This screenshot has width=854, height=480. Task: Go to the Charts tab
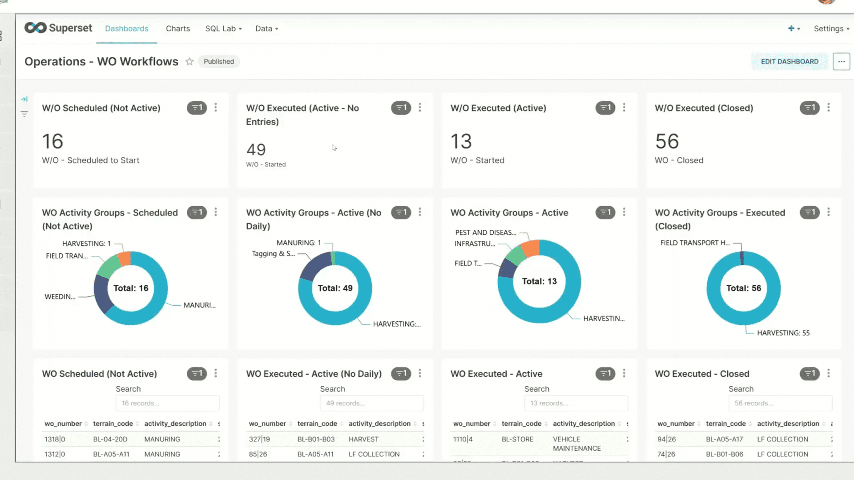pos(177,28)
